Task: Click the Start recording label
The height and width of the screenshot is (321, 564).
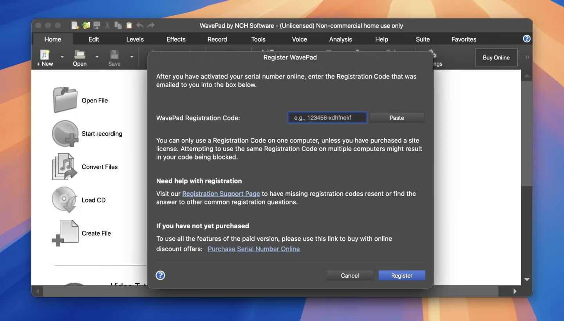Action: click(x=102, y=134)
